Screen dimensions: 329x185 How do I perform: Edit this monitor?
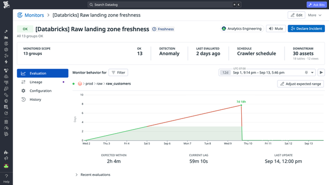click(296, 15)
